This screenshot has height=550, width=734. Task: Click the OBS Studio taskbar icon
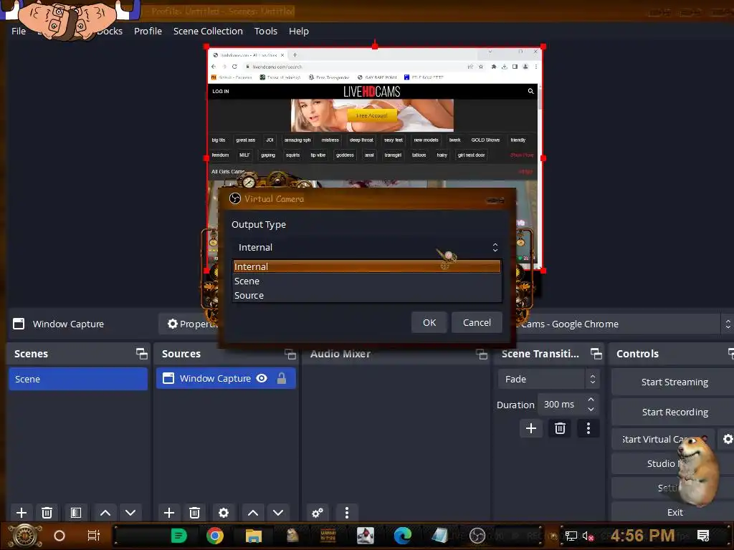pyautogui.click(x=477, y=536)
